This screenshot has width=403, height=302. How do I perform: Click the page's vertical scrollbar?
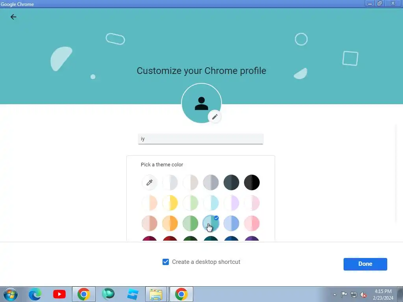click(x=396, y=173)
